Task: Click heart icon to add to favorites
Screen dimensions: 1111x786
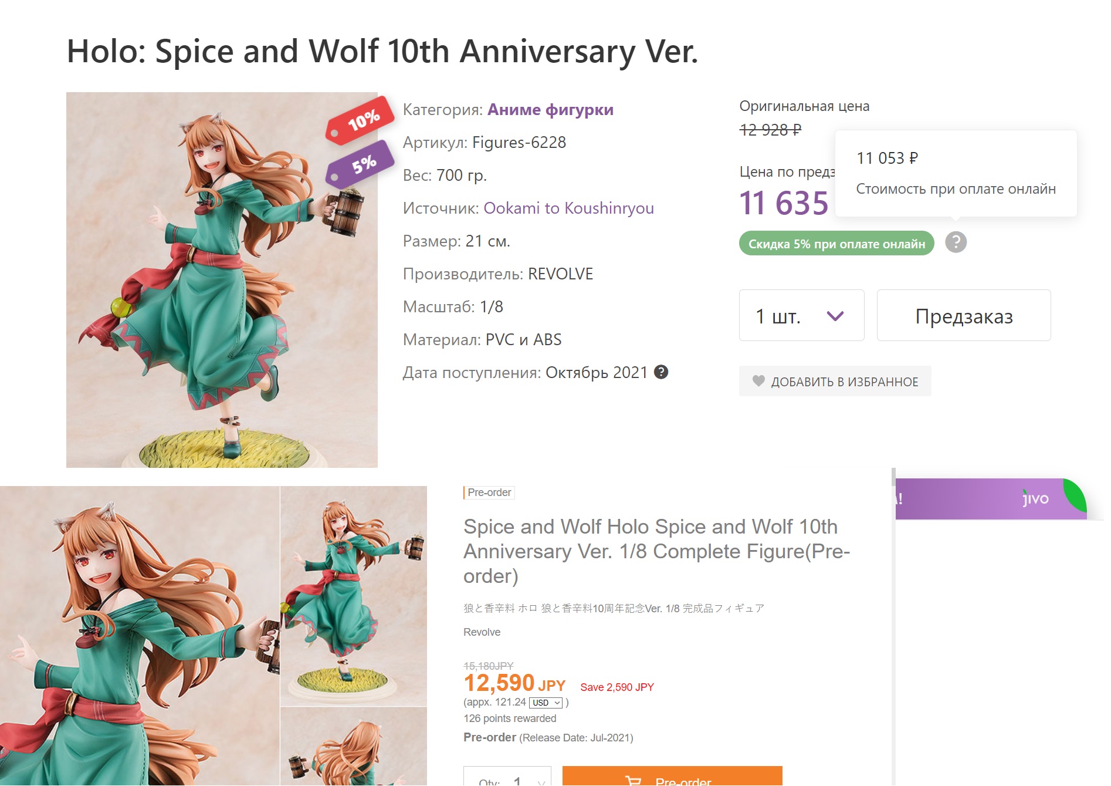Action: [758, 381]
